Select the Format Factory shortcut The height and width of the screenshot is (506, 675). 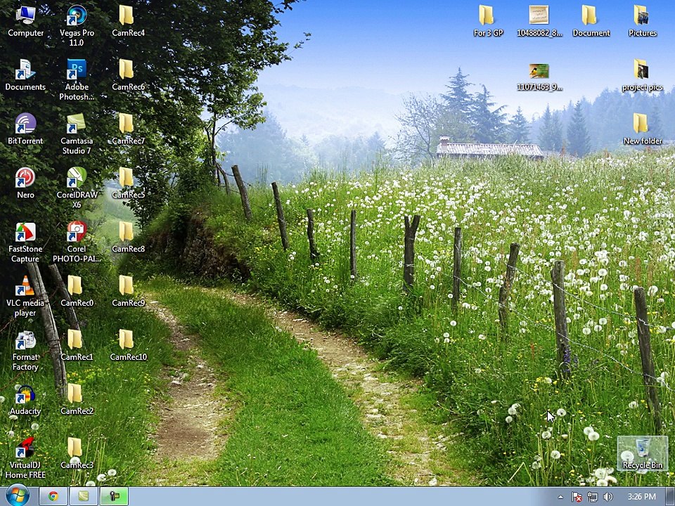[25, 351]
